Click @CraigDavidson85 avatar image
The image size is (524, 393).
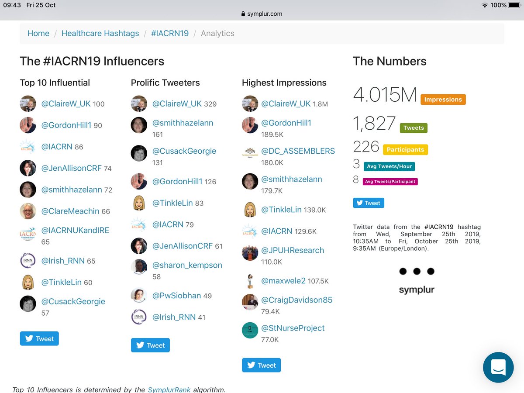250,302
